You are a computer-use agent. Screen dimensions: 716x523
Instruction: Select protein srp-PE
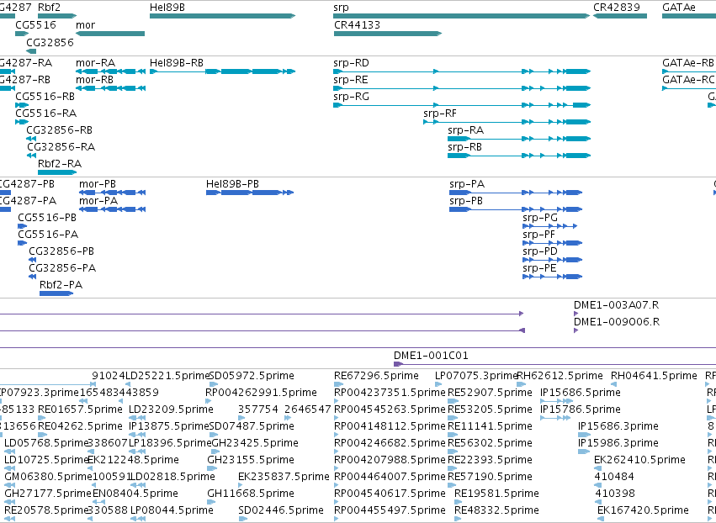pos(553,277)
